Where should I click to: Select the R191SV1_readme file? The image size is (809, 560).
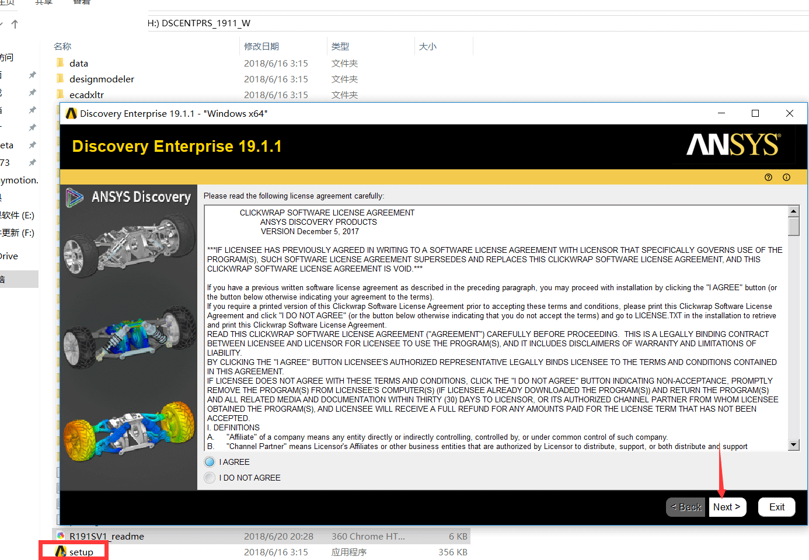(x=106, y=536)
